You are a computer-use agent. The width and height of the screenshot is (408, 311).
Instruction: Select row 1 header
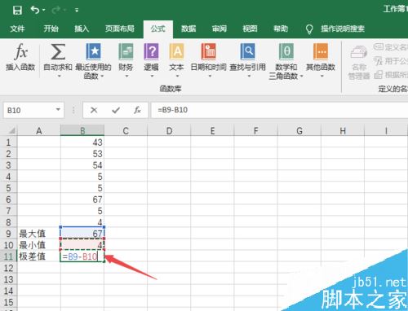(x=8, y=142)
